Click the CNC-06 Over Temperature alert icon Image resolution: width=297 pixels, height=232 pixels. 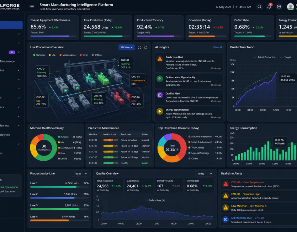[226, 184]
